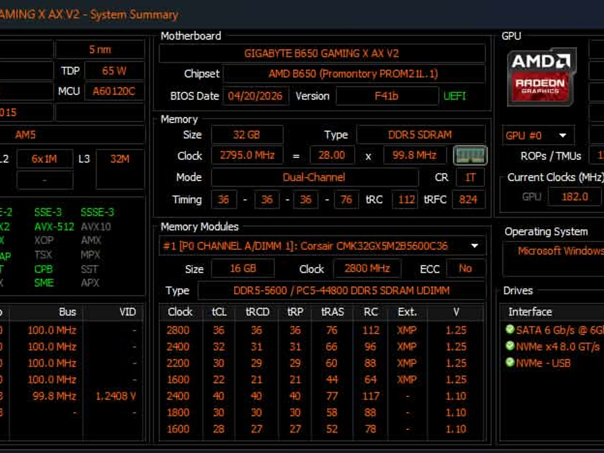Click memory base clock 99.8 MHz field

(x=415, y=155)
